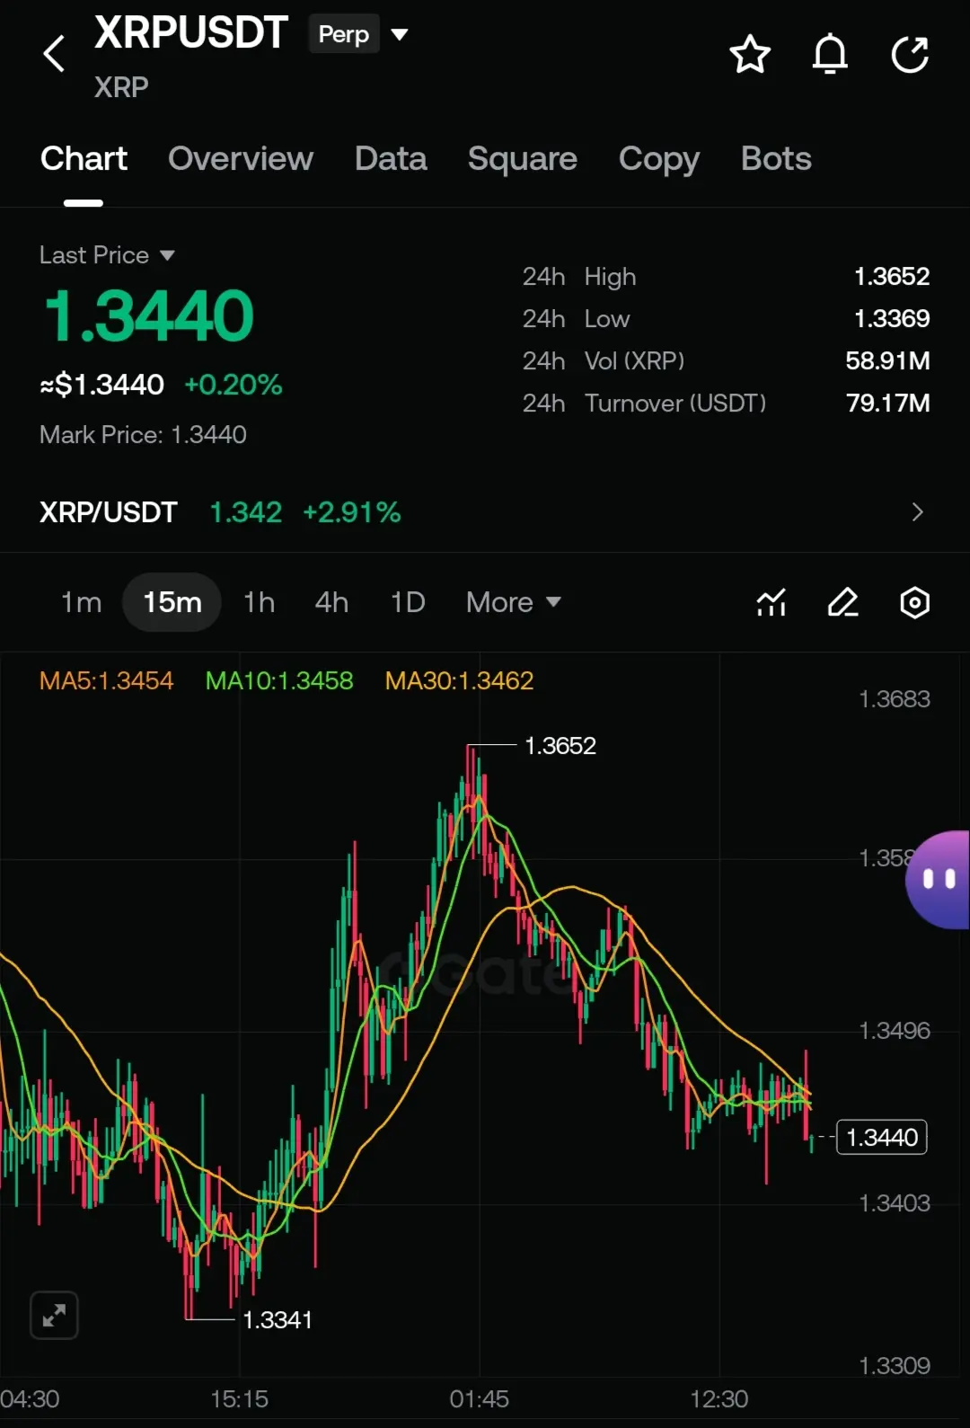This screenshot has width=970, height=1428.
Task: Select the 1D timeframe
Action: (x=407, y=602)
